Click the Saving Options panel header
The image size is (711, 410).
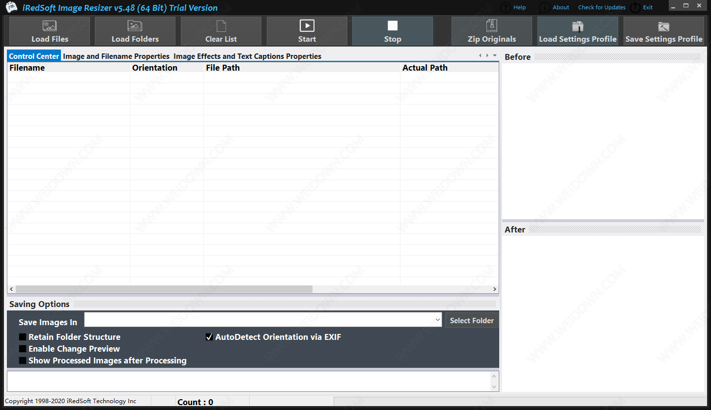[253, 304]
